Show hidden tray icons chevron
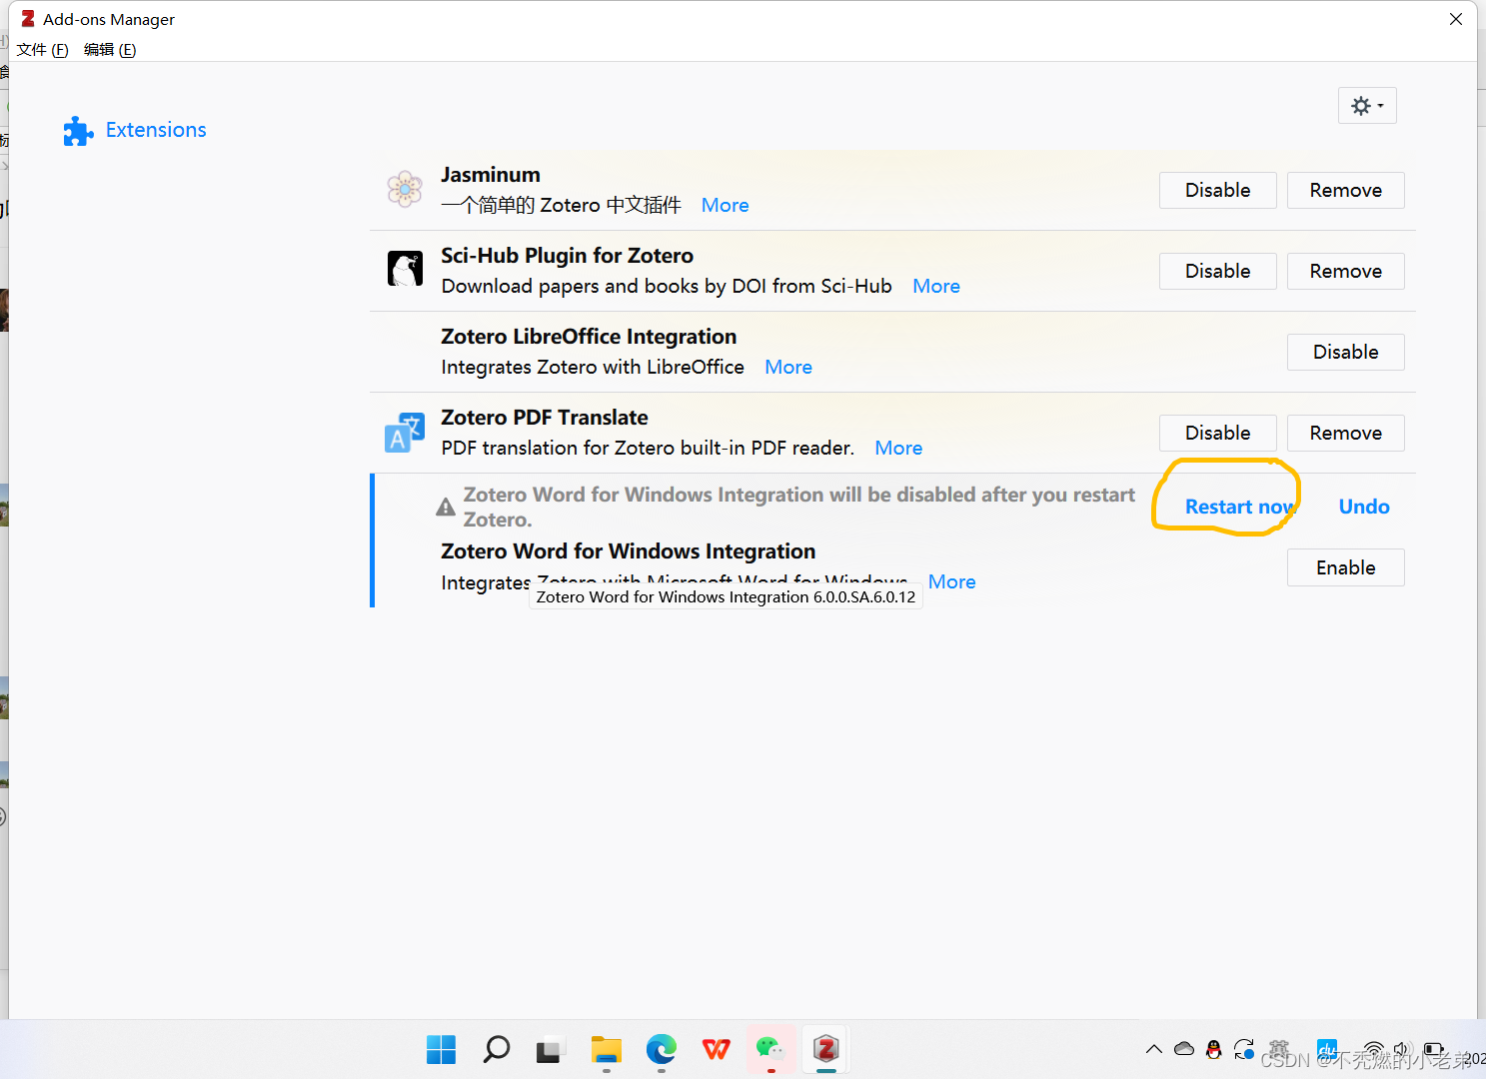 click(x=1154, y=1049)
